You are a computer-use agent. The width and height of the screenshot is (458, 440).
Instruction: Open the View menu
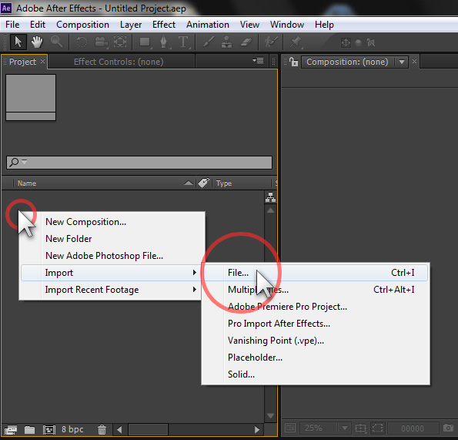(249, 25)
